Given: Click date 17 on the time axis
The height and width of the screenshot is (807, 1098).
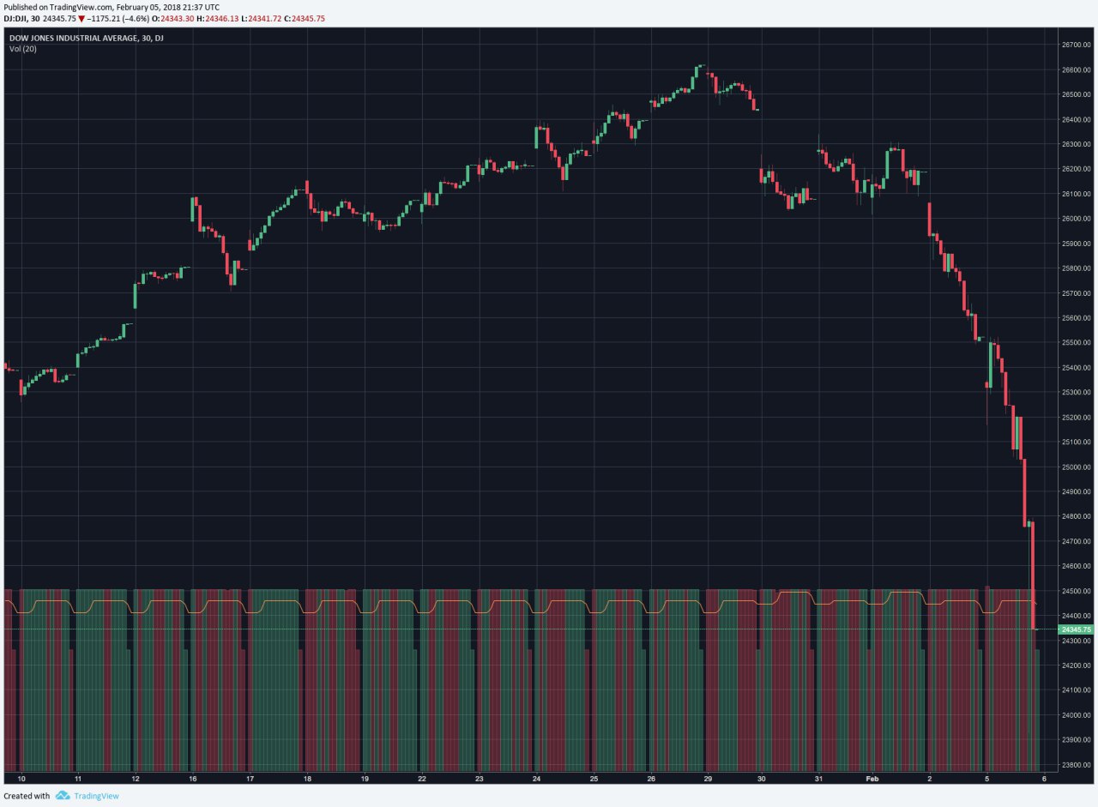Looking at the screenshot, I should tap(250, 779).
